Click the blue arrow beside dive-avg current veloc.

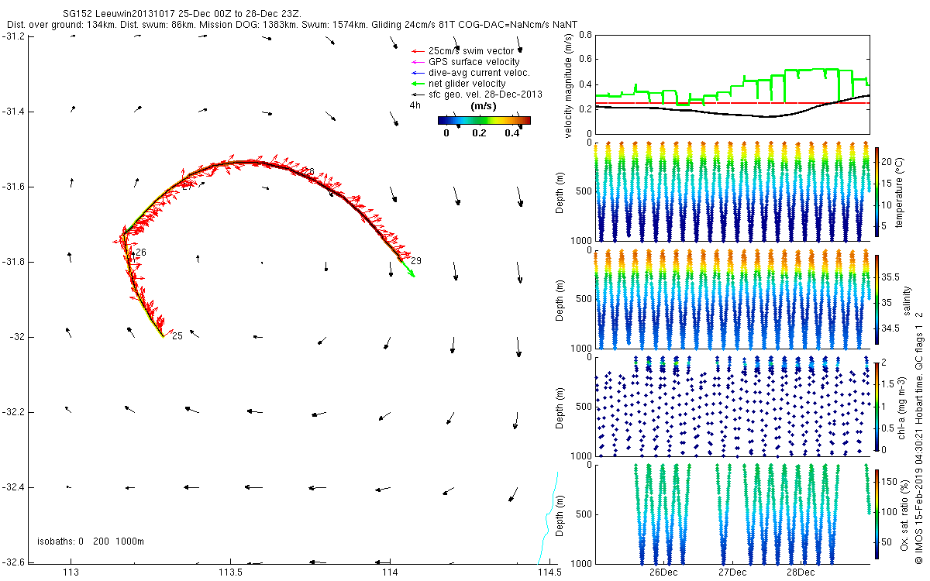418,72
